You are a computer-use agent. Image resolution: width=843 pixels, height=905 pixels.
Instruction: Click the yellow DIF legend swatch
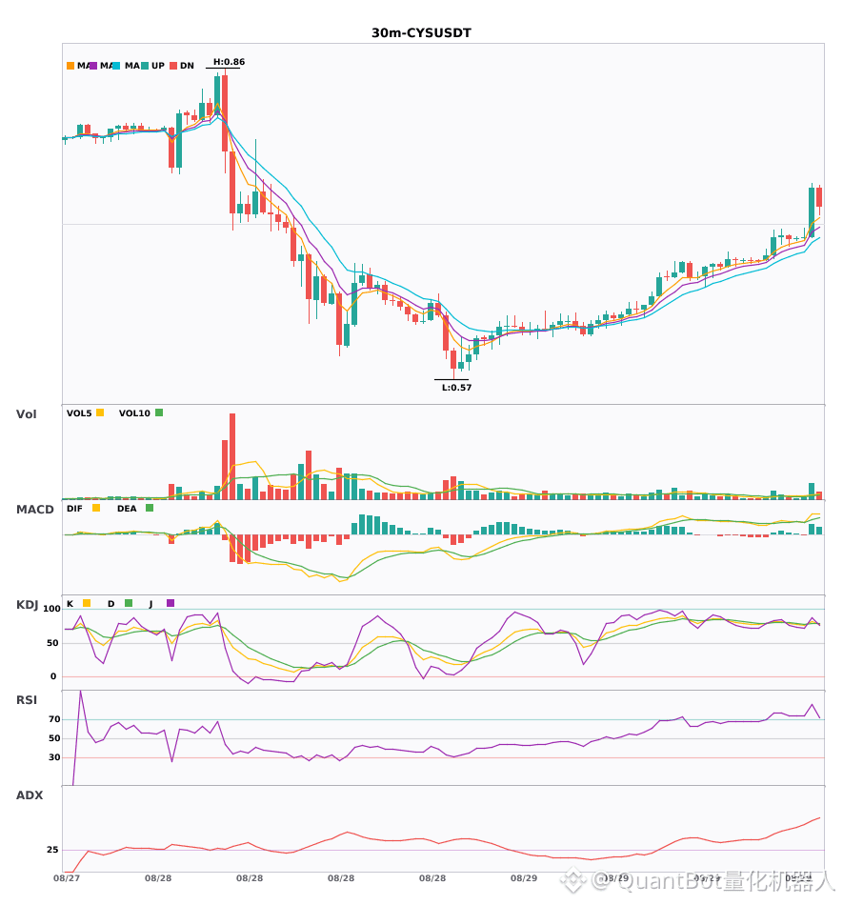[x=96, y=508]
